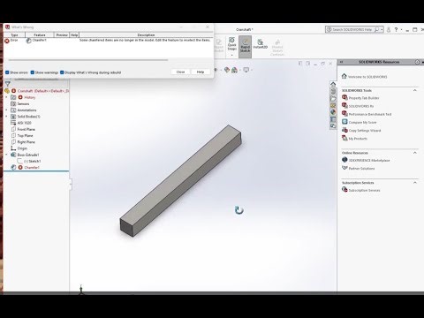Open the Design Library tab in task pane
The width and height of the screenshot is (424, 318).
(333, 91)
